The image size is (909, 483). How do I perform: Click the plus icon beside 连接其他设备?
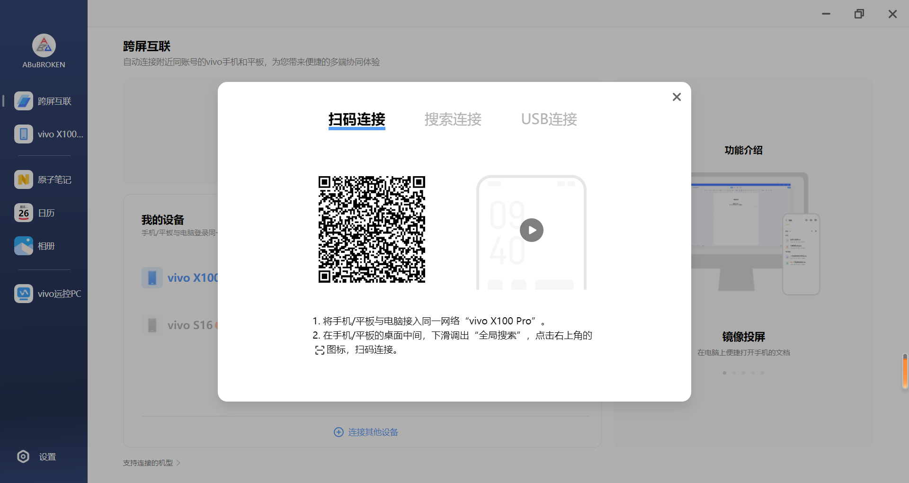[x=339, y=432]
